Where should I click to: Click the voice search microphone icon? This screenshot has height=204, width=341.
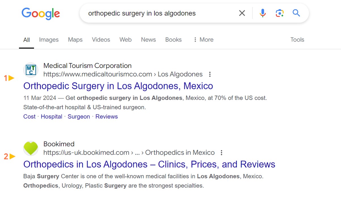(262, 13)
